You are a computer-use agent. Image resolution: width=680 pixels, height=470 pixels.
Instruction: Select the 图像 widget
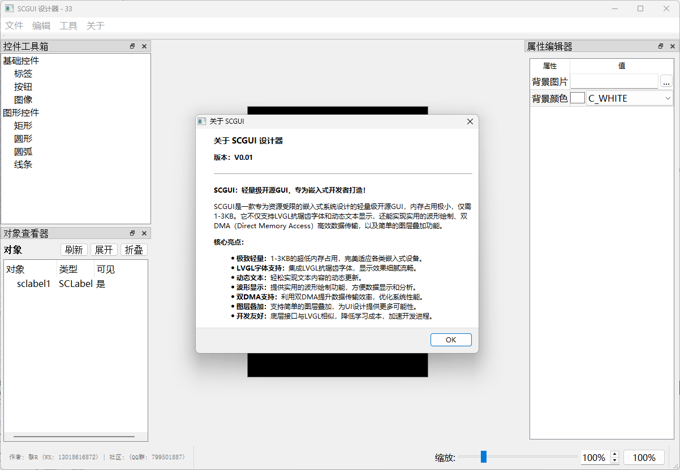point(23,99)
